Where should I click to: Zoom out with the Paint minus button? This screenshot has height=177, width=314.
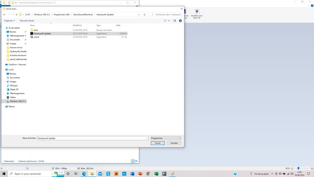point(292,168)
